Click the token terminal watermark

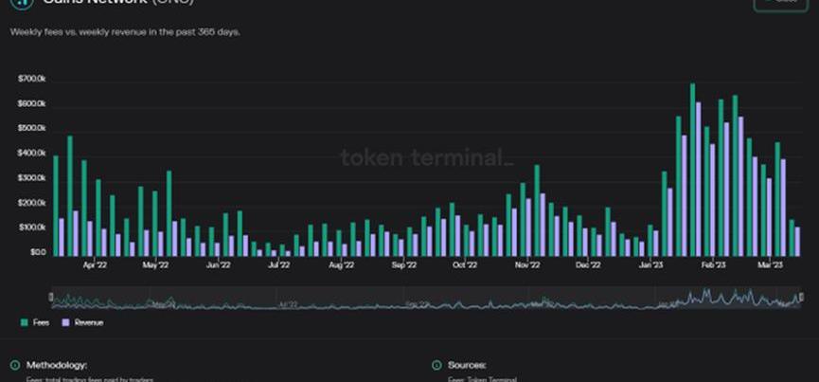(426, 158)
